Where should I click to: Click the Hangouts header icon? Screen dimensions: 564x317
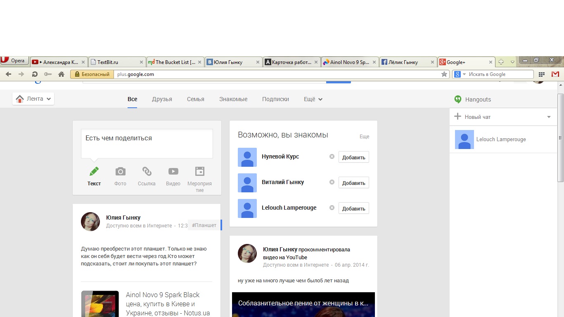tap(457, 99)
